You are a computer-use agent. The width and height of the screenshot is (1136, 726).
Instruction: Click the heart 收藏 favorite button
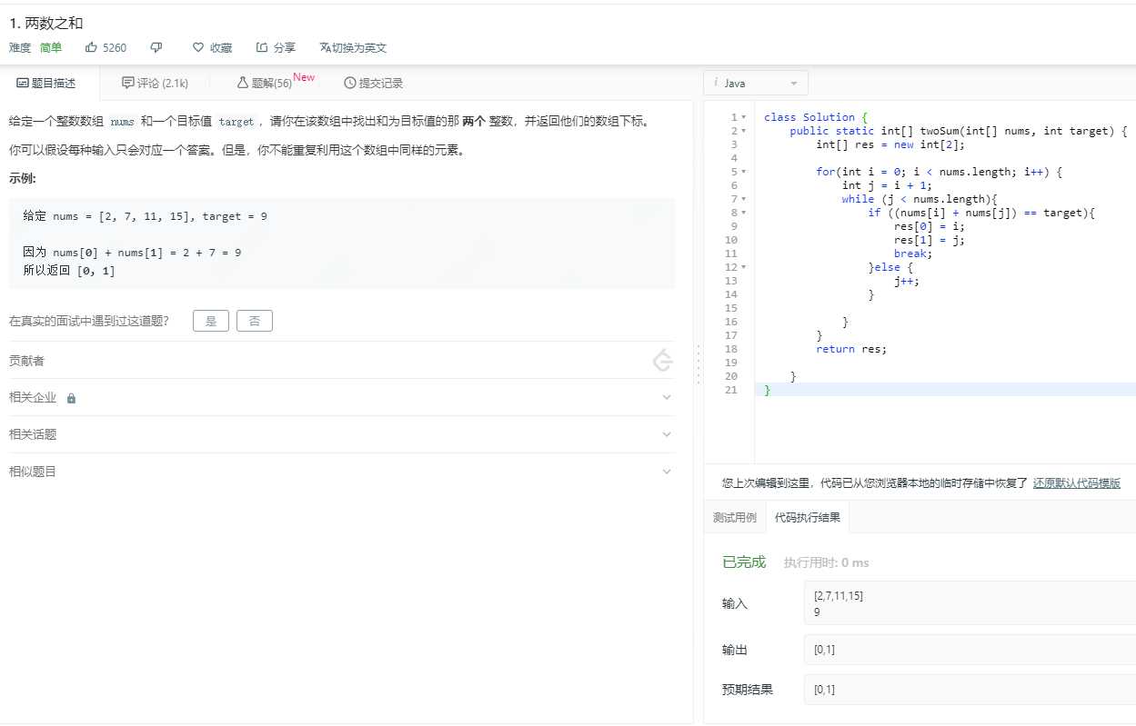point(212,47)
